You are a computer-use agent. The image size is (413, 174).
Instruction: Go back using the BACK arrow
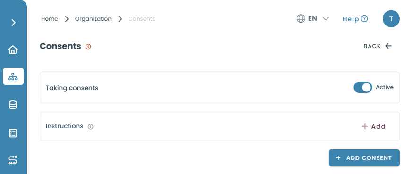(x=378, y=46)
